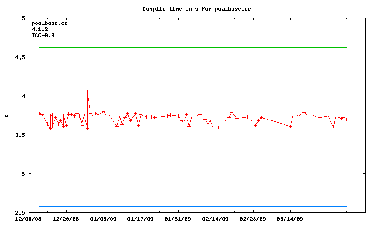Click the 01/03/09 x-axis date label
The image size is (375, 225).
[104, 218]
